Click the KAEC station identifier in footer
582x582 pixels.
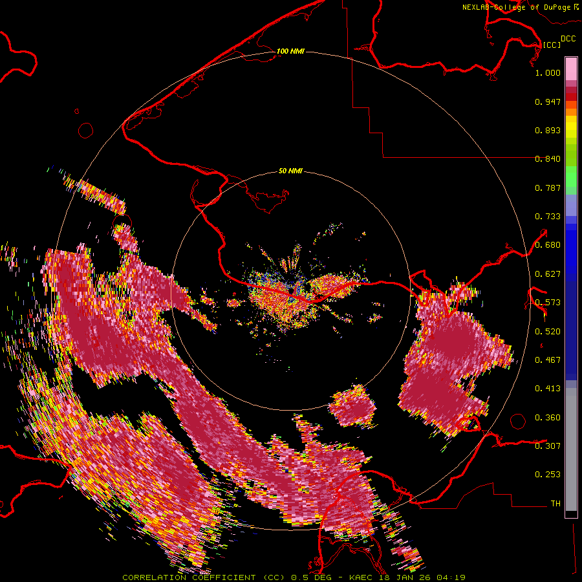click(x=361, y=577)
